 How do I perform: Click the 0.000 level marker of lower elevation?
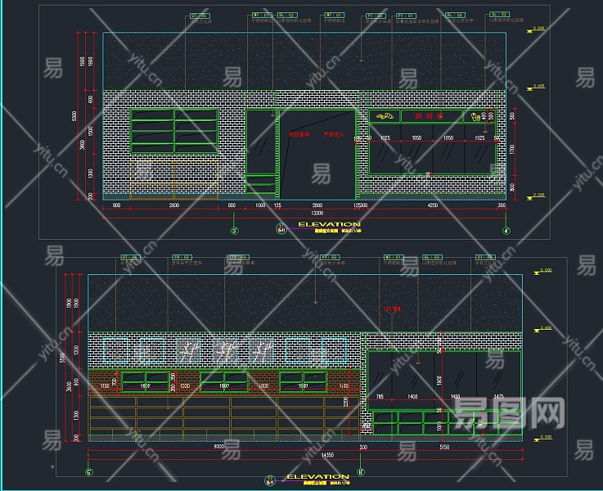543,438
